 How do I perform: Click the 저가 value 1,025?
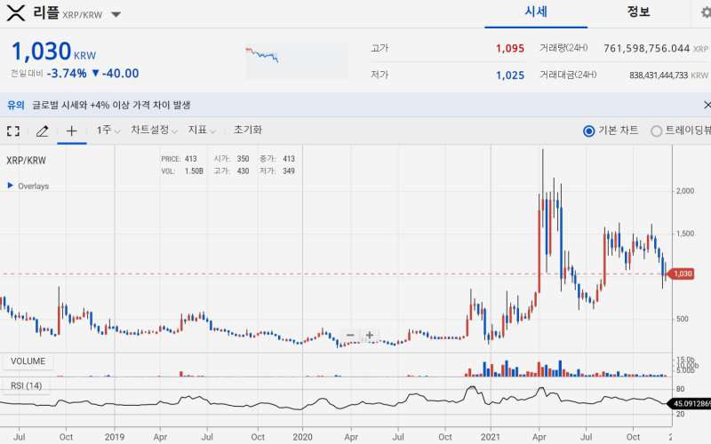coord(510,75)
